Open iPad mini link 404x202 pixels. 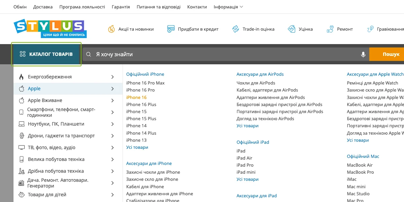coord(246,172)
